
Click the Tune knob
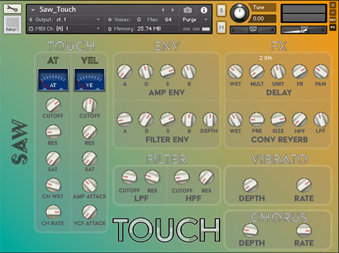[239, 13]
